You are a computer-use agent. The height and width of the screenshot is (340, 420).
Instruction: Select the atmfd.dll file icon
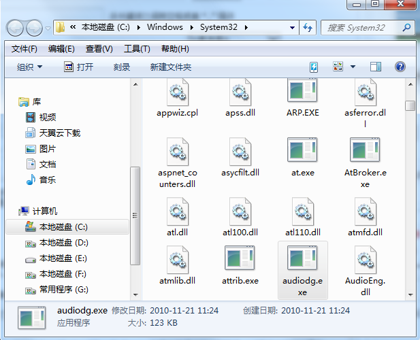(x=366, y=211)
